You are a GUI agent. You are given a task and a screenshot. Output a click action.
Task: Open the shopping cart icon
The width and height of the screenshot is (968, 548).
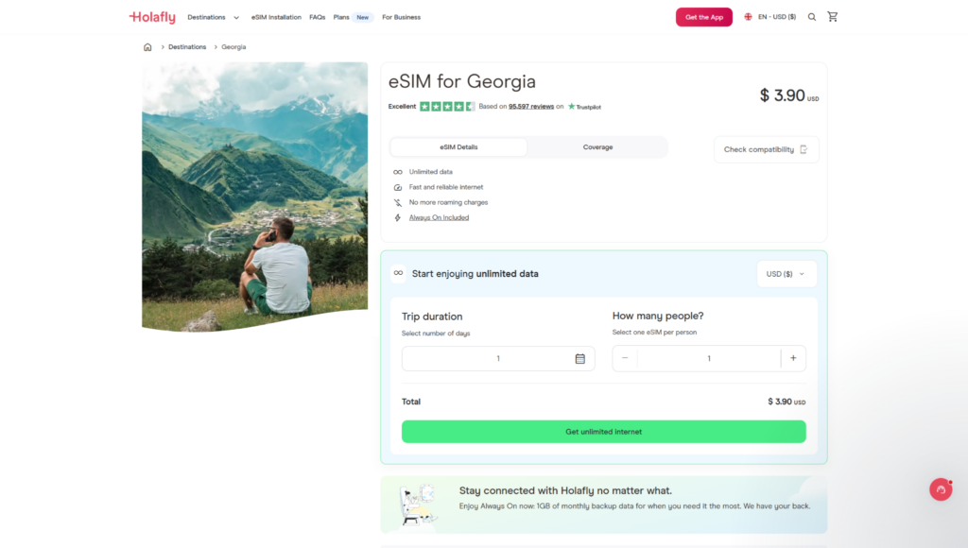832,17
